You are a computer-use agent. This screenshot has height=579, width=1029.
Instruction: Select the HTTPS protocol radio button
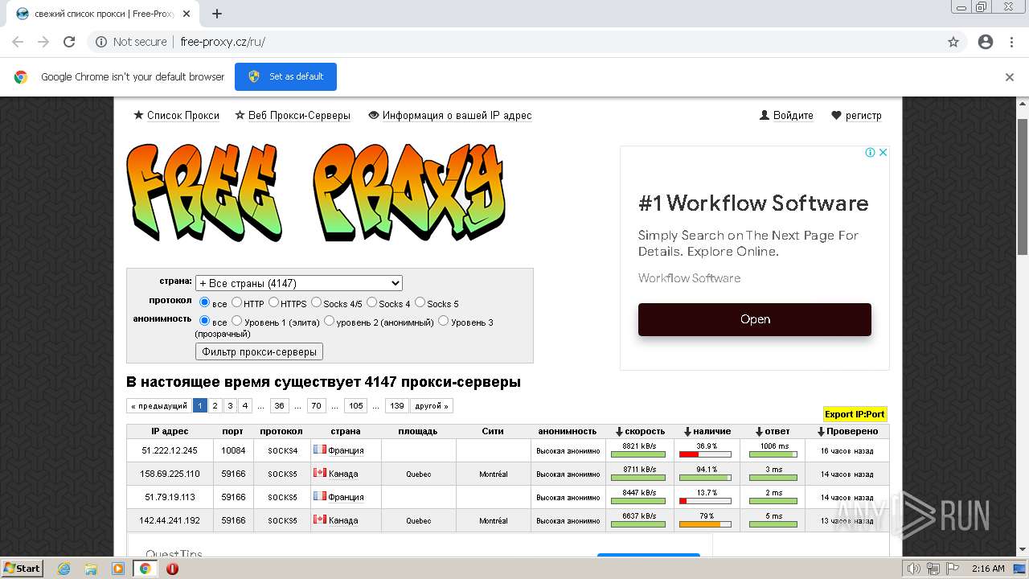[x=273, y=303]
